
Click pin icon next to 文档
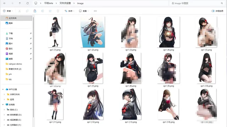coord(31,38)
